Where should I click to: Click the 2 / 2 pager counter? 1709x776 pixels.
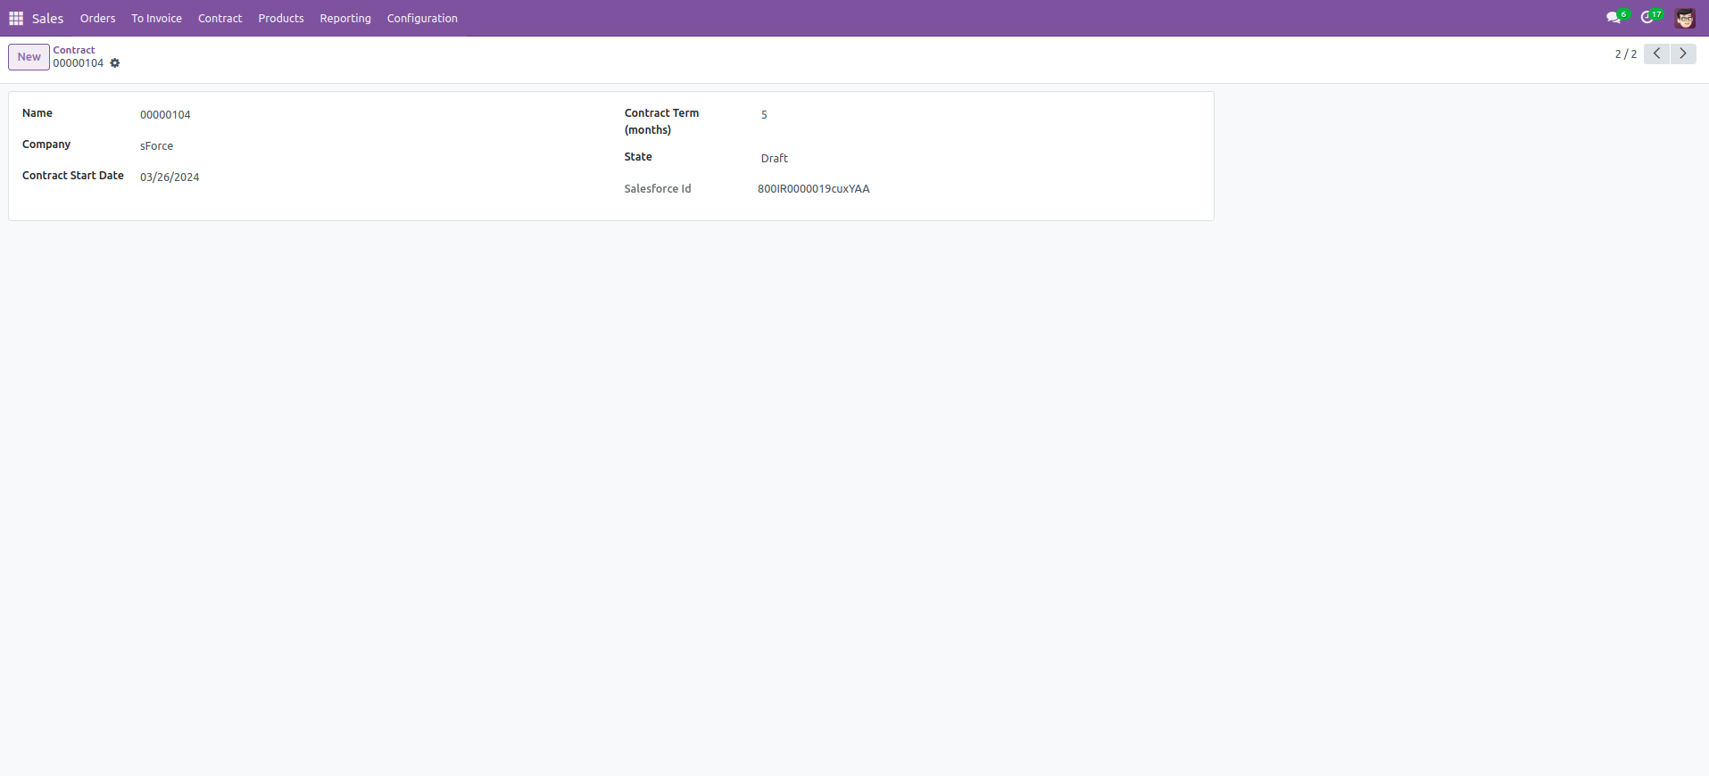(1626, 54)
